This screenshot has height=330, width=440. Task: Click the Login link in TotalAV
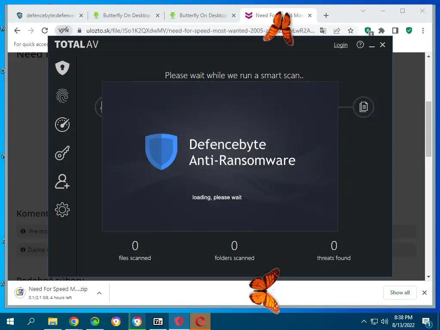(x=340, y=45)
